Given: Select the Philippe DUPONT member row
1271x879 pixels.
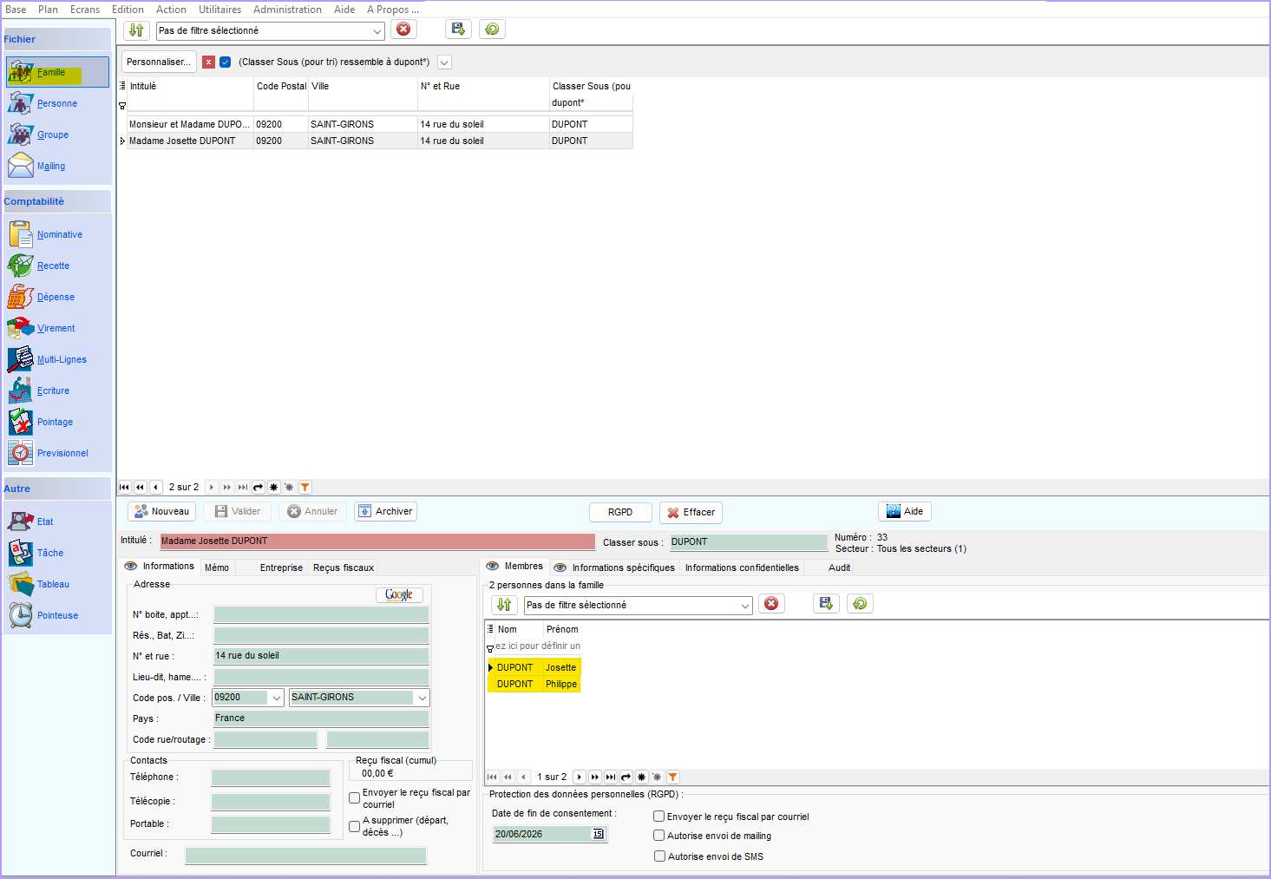Looking at the screenshot, I should coord(534,684).
